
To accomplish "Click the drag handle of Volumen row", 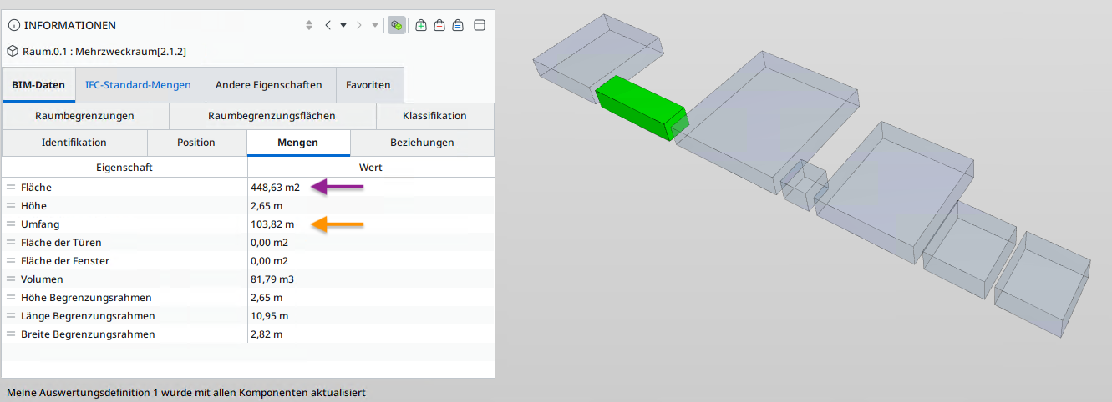I will point(11,279).
